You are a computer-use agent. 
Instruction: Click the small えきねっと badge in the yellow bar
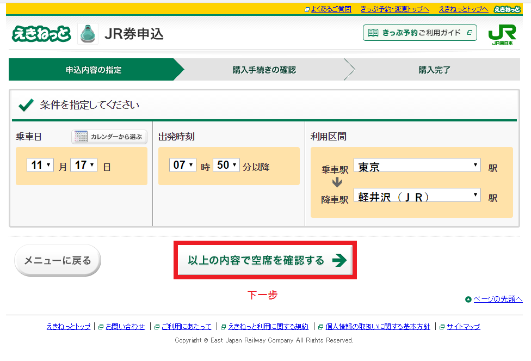click(x=507, y=9)
